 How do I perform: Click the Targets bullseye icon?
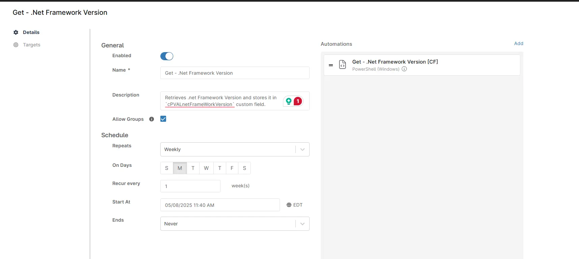(16, 45)
